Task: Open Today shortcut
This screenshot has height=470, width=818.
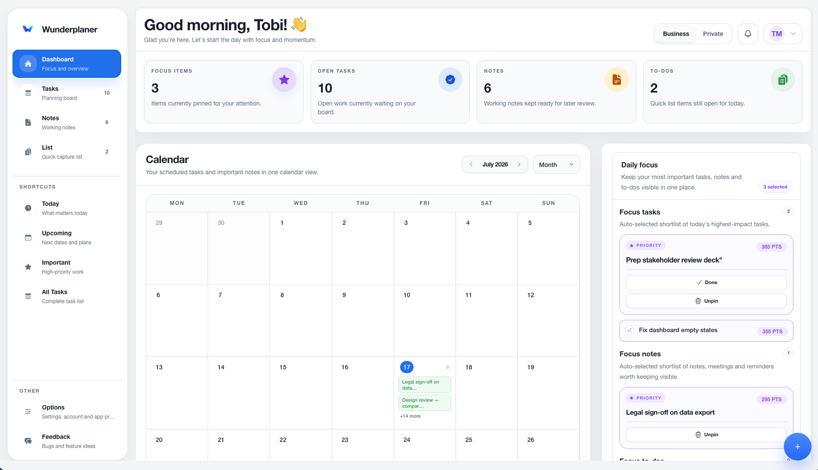Action: [67, 208]
